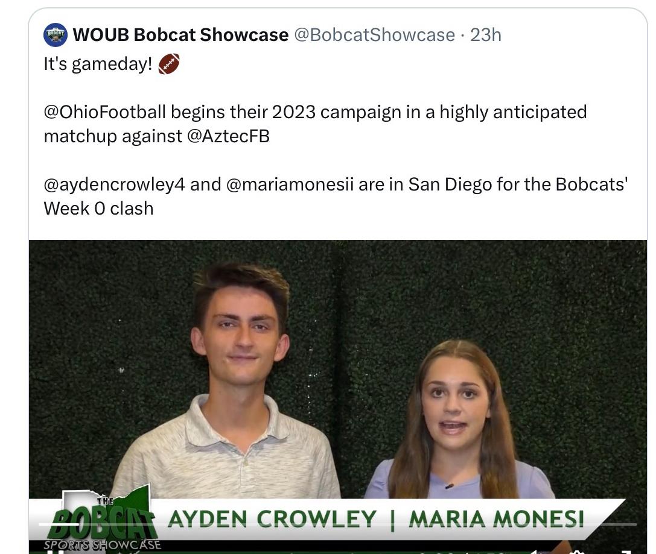
Task: Visit the @OhioFootball mention
Action: point(104,112)
